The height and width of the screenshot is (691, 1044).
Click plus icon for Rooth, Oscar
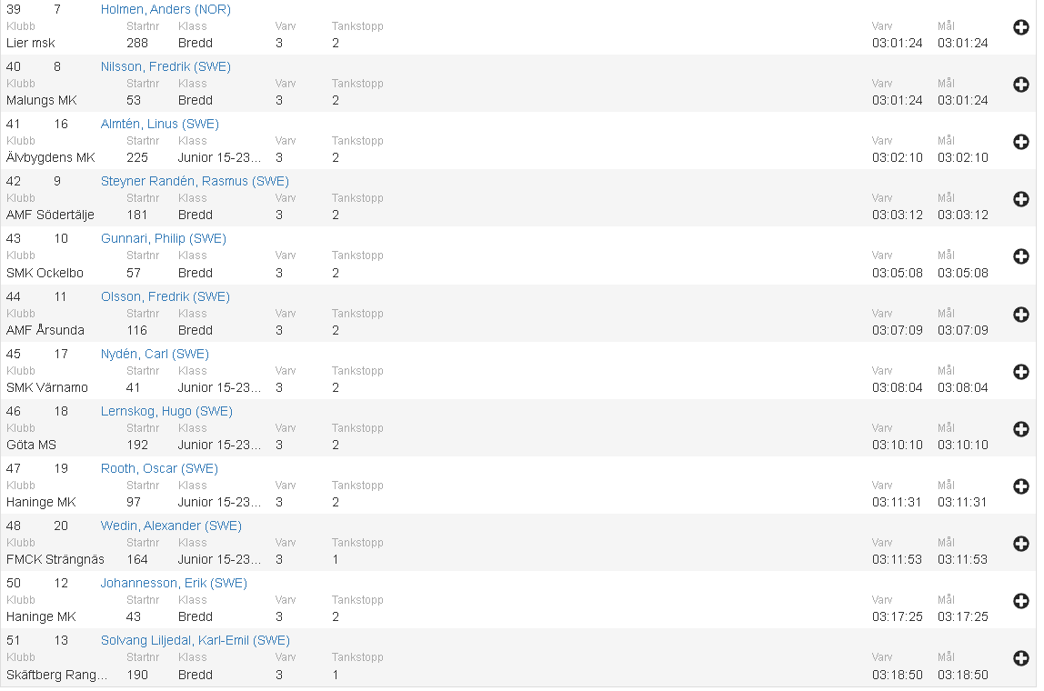[x=1020, y=486]
